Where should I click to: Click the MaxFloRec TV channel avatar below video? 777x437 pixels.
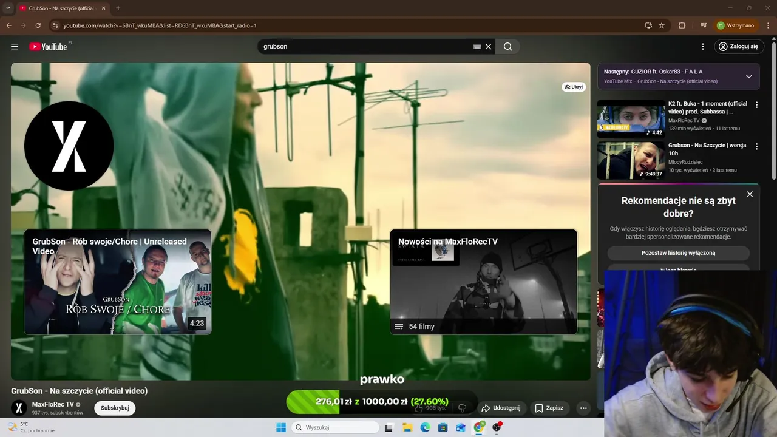tap(19, 408)
